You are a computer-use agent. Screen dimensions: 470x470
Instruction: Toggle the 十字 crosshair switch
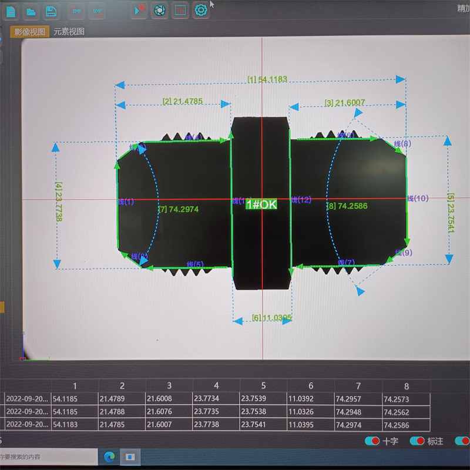click(x=372, y=441)
